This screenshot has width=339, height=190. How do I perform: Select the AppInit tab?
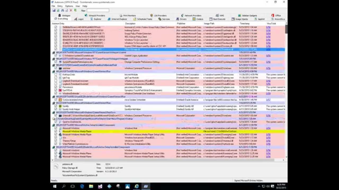tap(259, 19)
